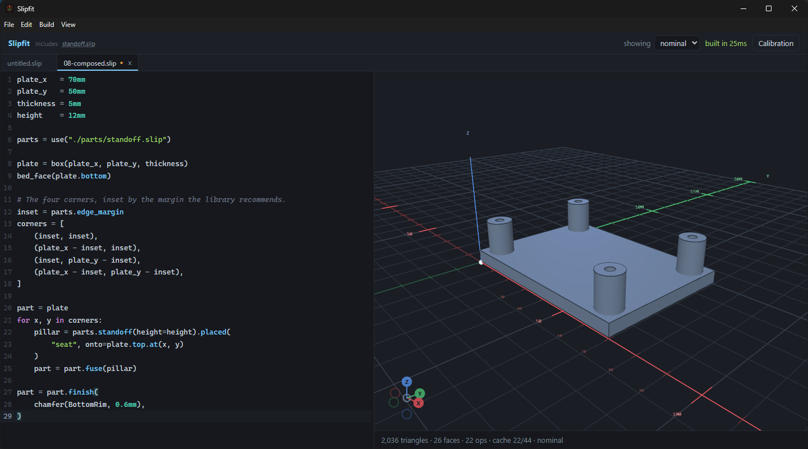
Task: Click the "26 faces" status entry
Action: pyautogui.click(x=448, y=441)
